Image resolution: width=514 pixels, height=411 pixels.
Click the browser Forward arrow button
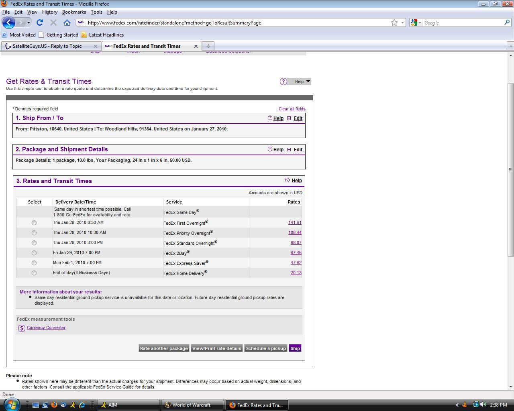coord(21,22)
